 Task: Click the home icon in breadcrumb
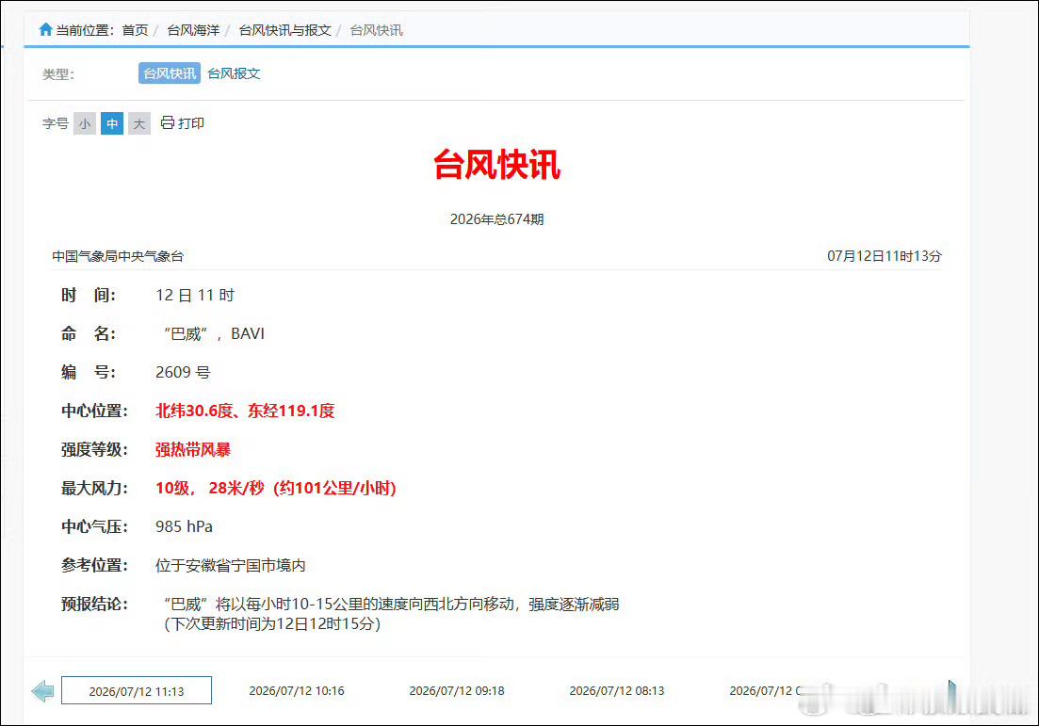(46, 29)
